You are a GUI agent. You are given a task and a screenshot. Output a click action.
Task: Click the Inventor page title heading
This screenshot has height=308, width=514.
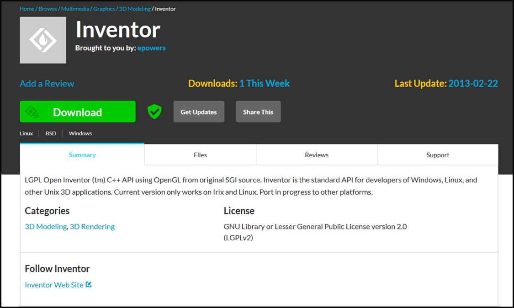click(x=118, y=30)
